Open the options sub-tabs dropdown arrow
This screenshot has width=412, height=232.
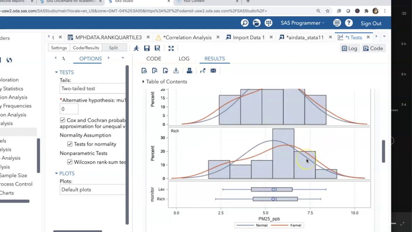tap(123, 58)
